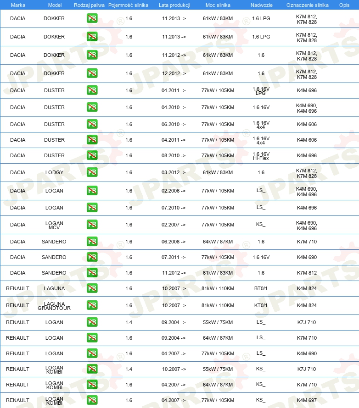The image size is (359, 408).
Task: Click 81kW / 110KM in Laguna BT0/1 row
Action: tap(218, 288)
